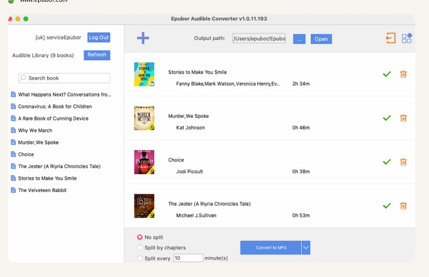Screen dimensions: 429x277
Task: Click green checkmark for Murder, We Spoke
Action: pos(387,118)
